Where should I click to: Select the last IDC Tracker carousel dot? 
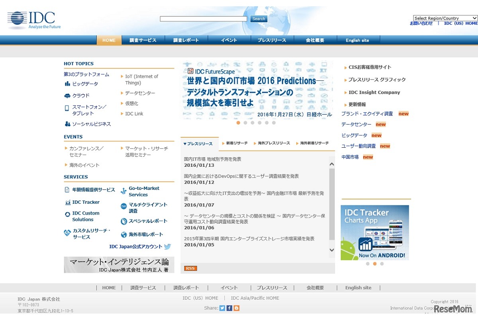(x=382, y=264)
